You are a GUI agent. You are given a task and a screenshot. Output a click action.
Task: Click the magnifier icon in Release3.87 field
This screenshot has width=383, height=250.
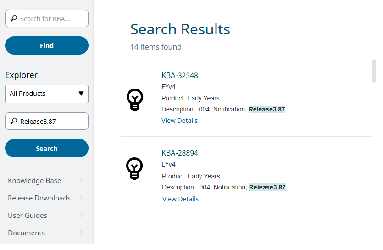[13, 122]
